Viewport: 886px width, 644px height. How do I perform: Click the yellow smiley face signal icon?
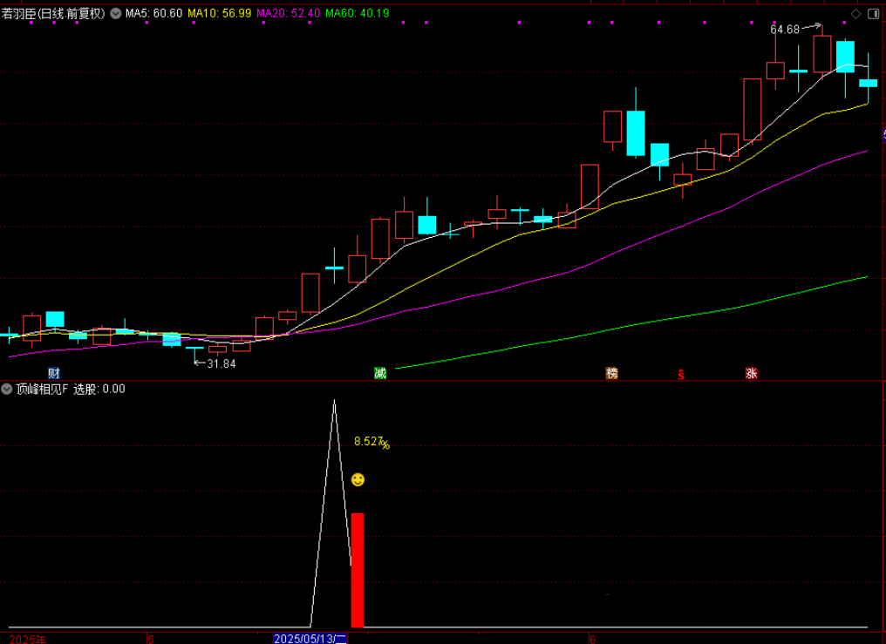coord(358,479)
